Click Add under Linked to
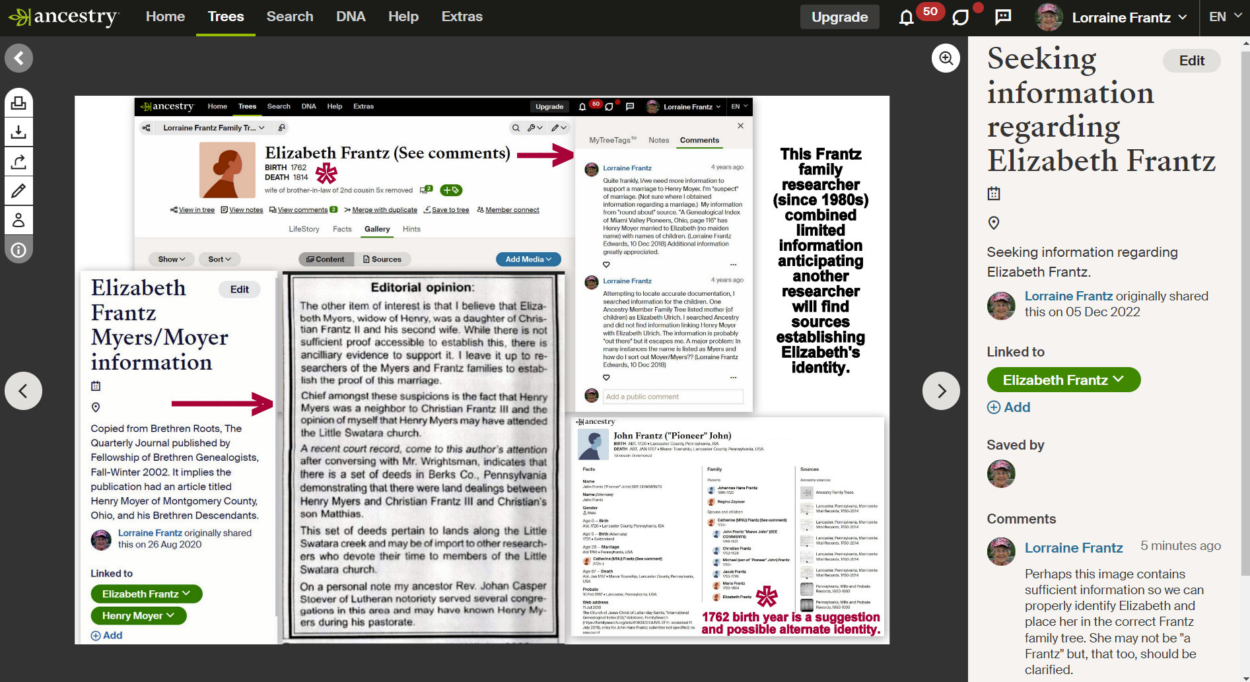Image resolution: width=1250 pixels, height=682 pixels. tap(1009, 407)
